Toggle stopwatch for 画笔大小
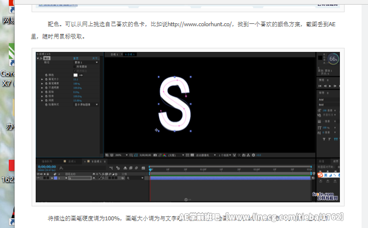 [46, 79]
